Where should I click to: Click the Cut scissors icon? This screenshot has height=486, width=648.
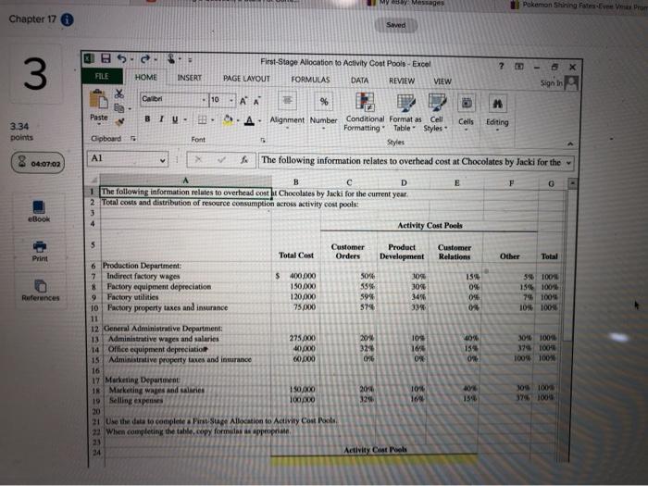119,93
